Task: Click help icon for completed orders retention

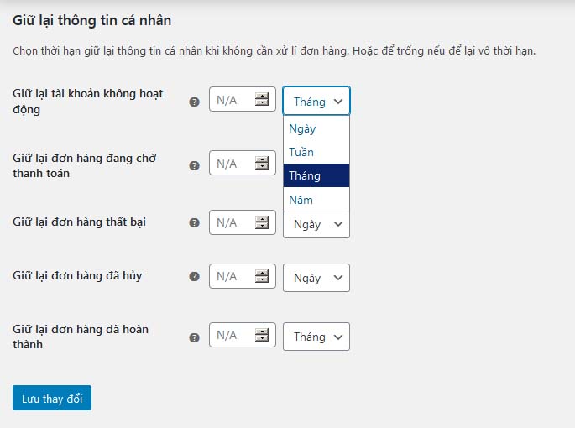Action: point(195,337)
